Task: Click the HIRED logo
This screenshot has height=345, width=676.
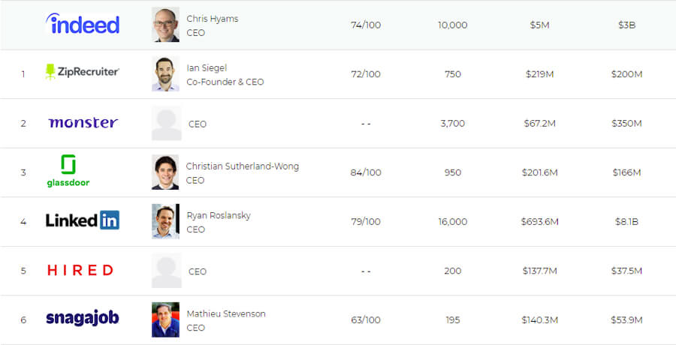Action: 80,270
